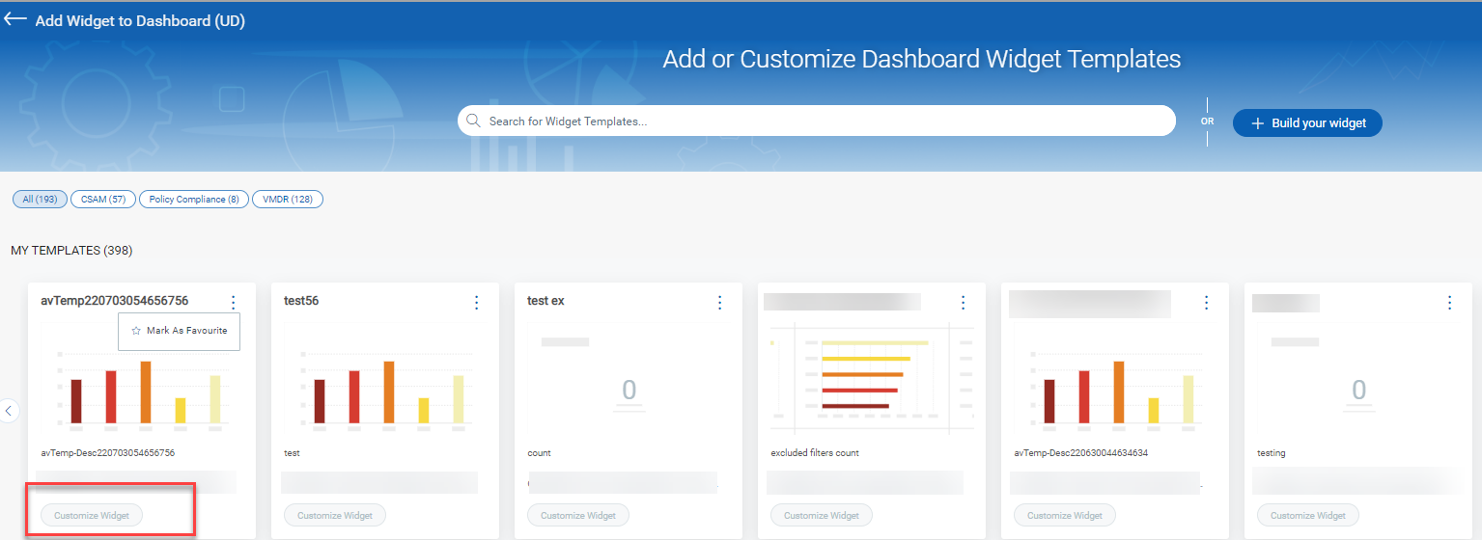This screenshot has width=1482, height=540.
Task: Click the MY TEMPLATES (398) heading
Action: (71, 251)
